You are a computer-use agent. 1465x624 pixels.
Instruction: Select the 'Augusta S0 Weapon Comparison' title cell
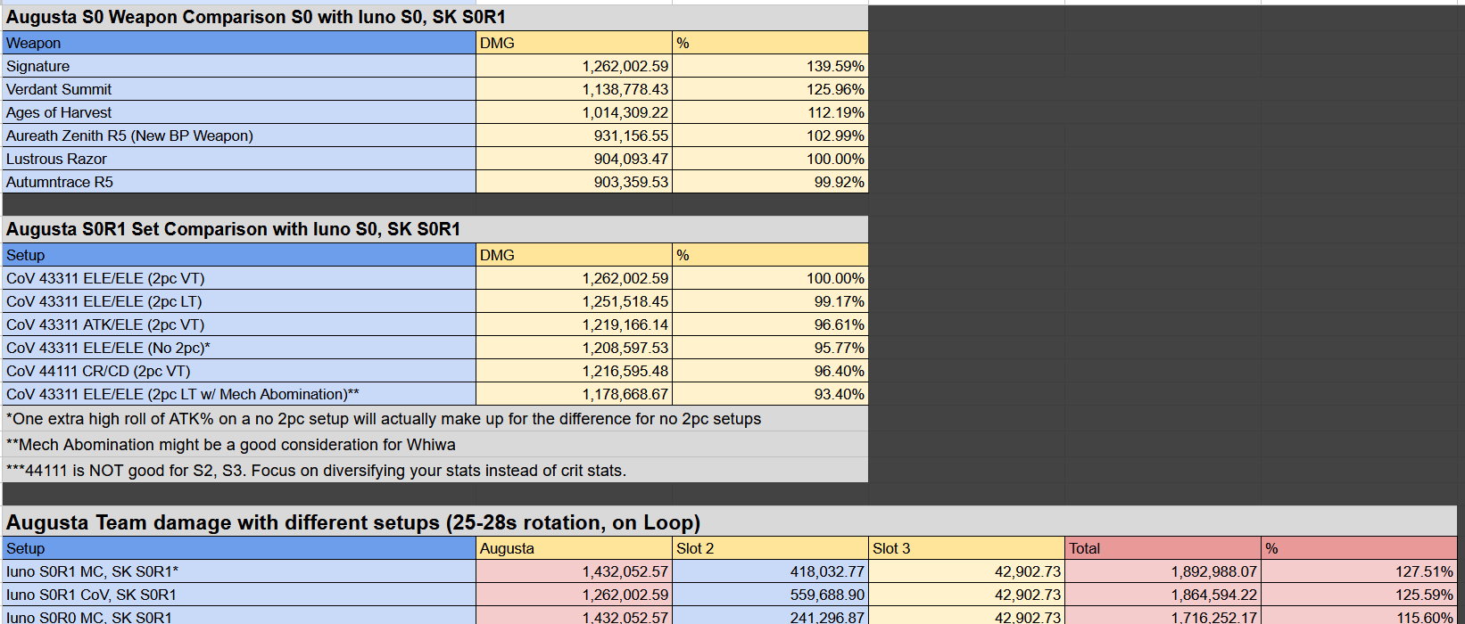pyautogui.click(x=435, y=17)
